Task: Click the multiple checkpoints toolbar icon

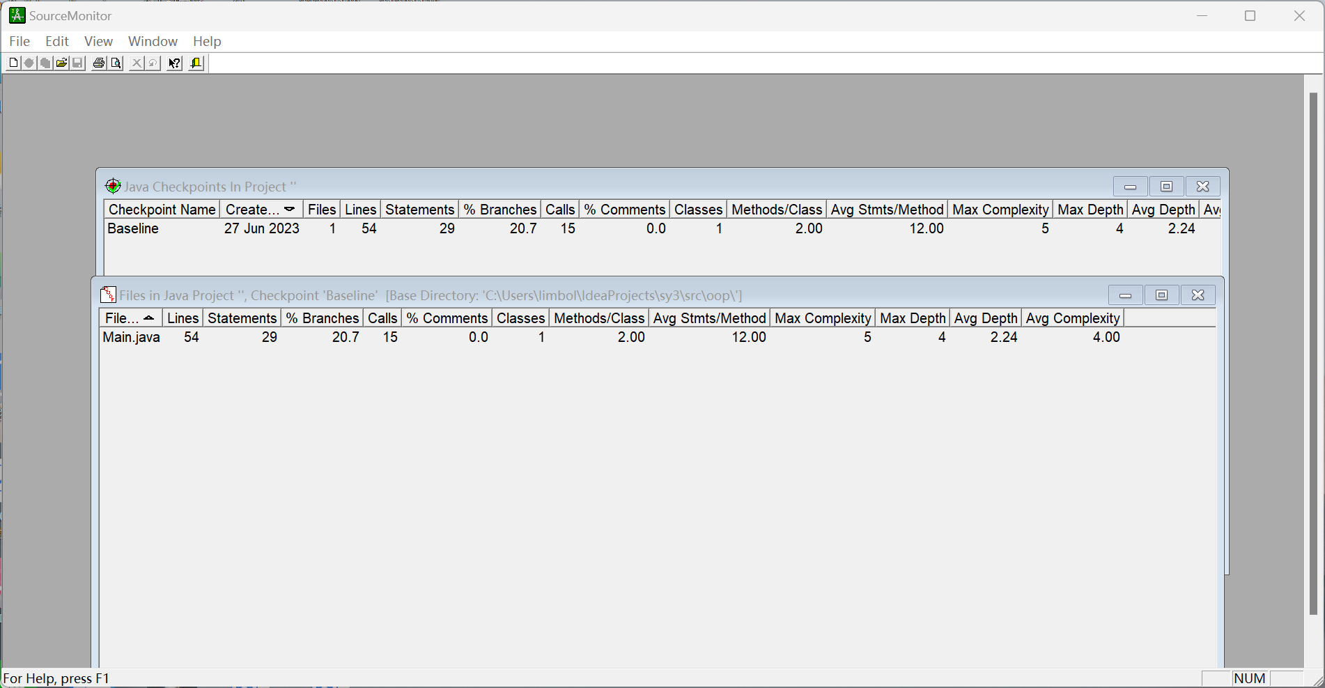Action: (45, 63)
